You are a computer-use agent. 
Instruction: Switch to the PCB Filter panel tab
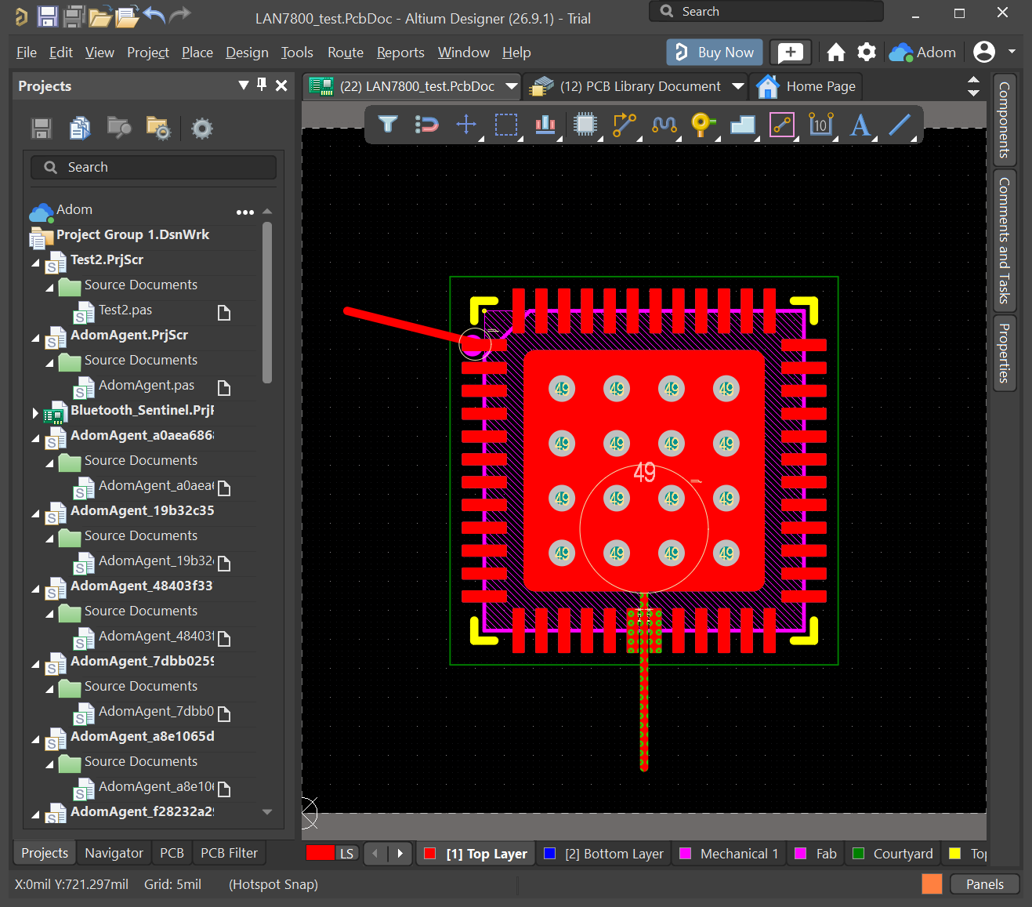click(229, 853)
